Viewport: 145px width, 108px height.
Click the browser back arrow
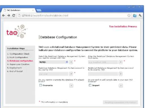point(4,15)
